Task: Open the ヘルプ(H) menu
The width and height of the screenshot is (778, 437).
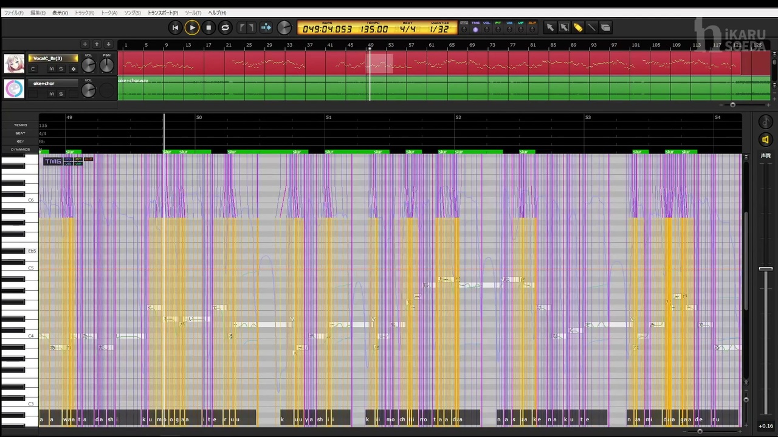Action: (x=217, y=13)
